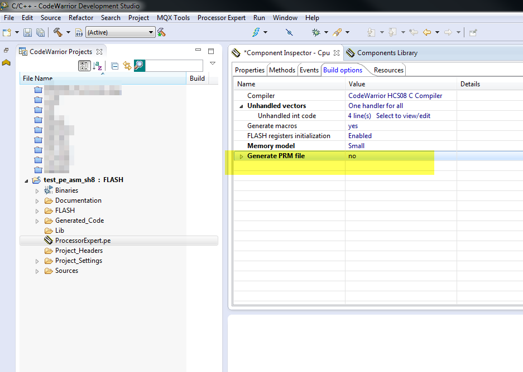Open the File menu
523x372 pixels.
click(9, 18)
